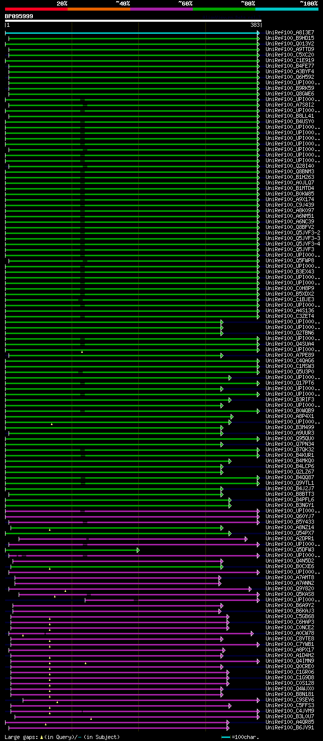Open hit UniRef100_C1BJE3
The image size is (323, 741).
pyautogui.click(x=290, y=299)
